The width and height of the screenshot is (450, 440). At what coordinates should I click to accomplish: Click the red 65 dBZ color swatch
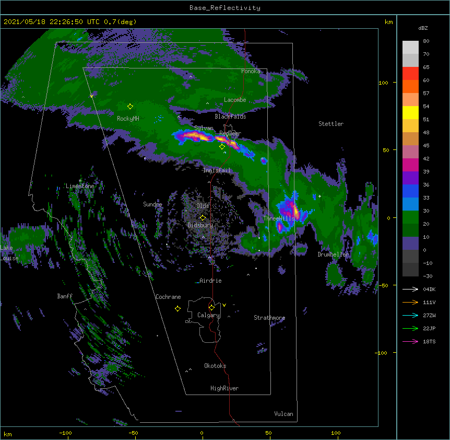(410, 73)
